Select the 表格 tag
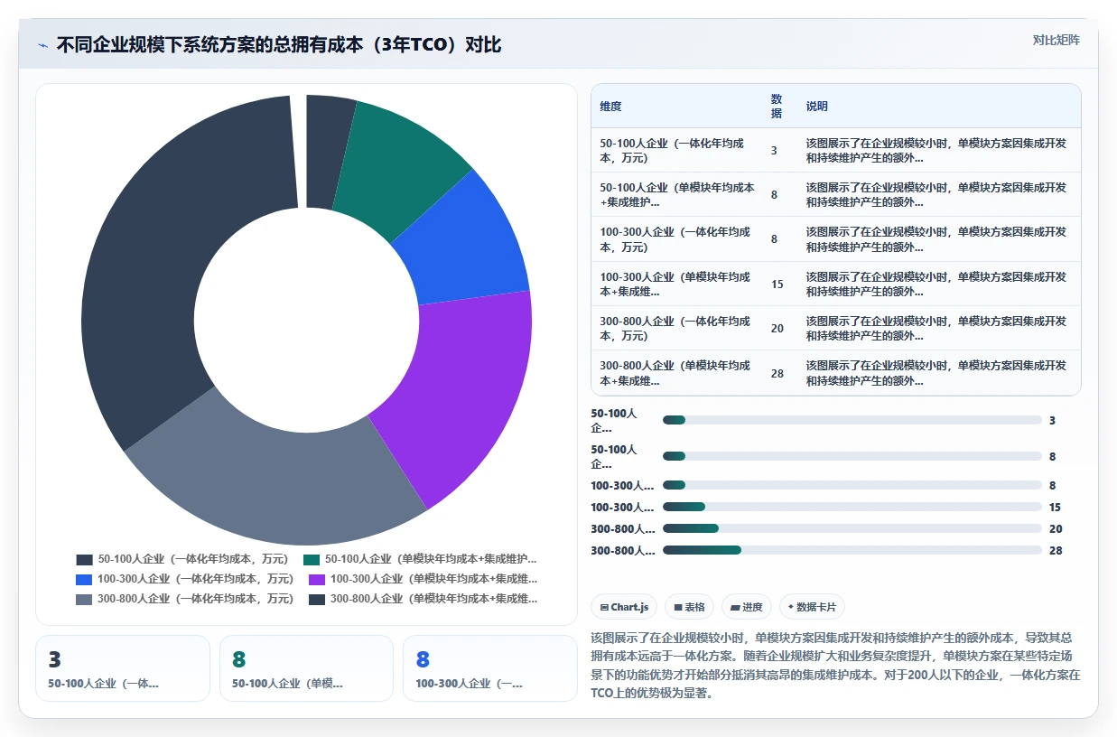 click(690, 608)
